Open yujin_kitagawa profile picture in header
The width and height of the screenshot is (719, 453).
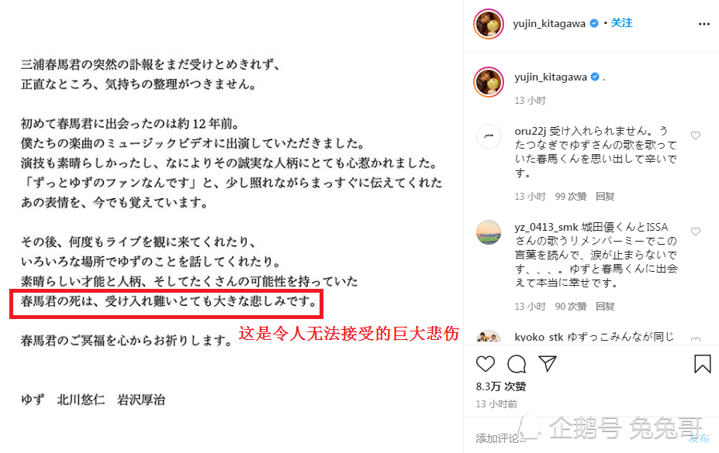pyautogui.click(x=489, y=24)
